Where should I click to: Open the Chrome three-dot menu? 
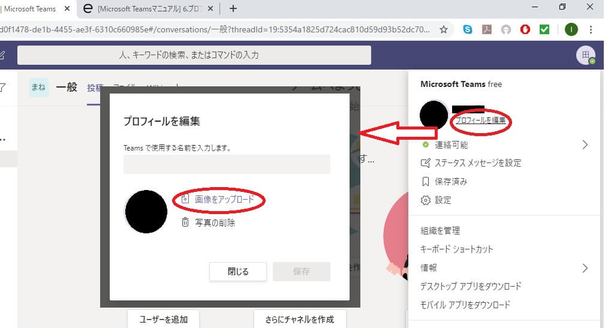pos(591,29)
